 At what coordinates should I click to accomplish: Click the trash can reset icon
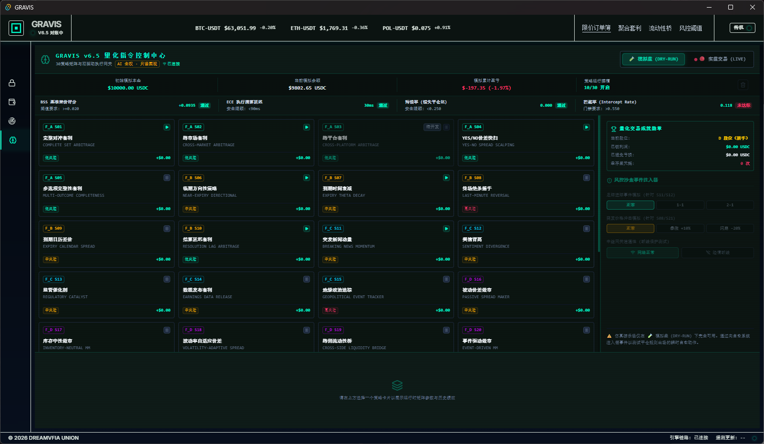[x=743, y=85]
